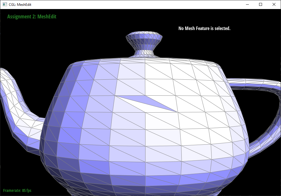Click the right tip of the blue sliver triangle
Viewport: 281px width, 196px height.
[x=176, y=111]
